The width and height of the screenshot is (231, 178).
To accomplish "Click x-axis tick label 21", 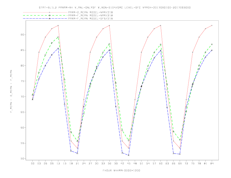I will (77, 163).
